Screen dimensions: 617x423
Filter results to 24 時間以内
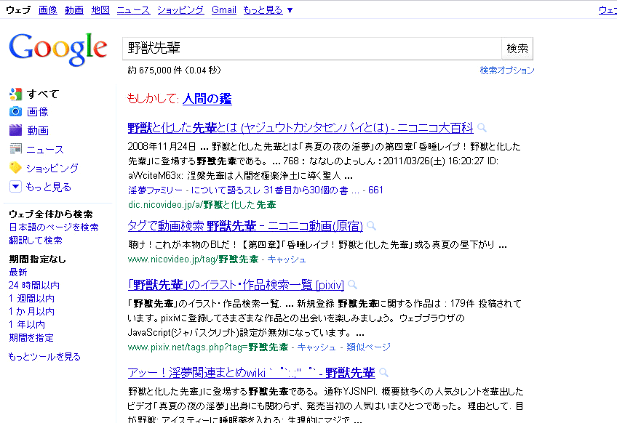pyautogui.click(x=34, y=285)
